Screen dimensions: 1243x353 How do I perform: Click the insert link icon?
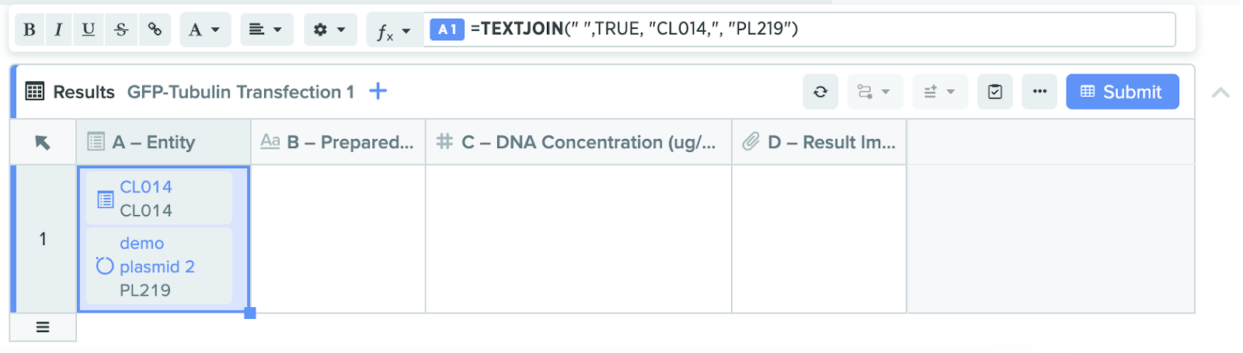point(155,29)
